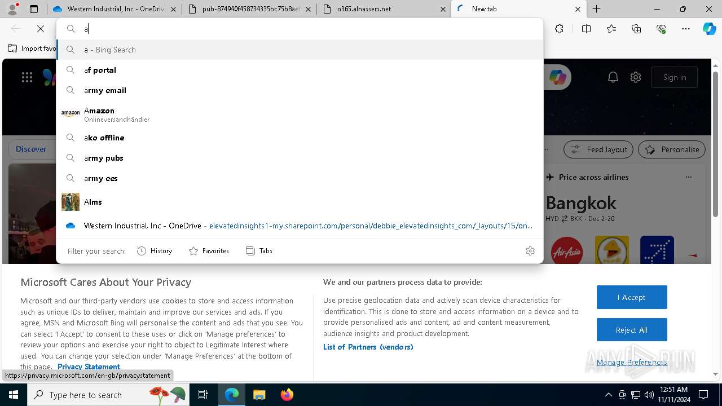Open the Firefox taskbar icon
722x406 pixels.
[x=287, y=395]
